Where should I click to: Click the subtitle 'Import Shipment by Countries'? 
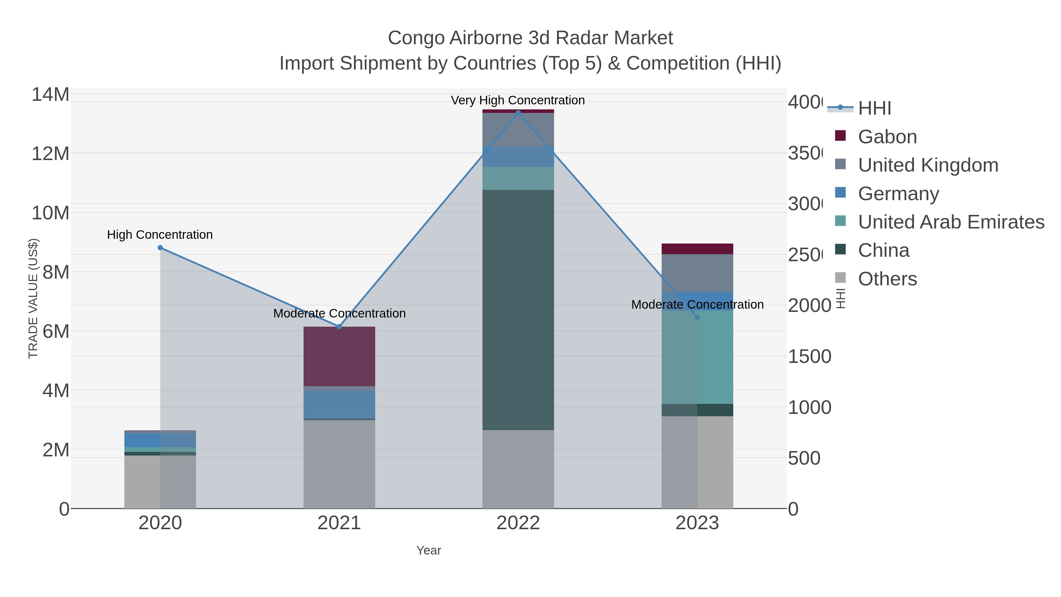tap(408, 63)
